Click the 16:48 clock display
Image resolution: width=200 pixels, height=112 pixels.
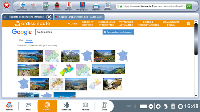click(191, 106)
